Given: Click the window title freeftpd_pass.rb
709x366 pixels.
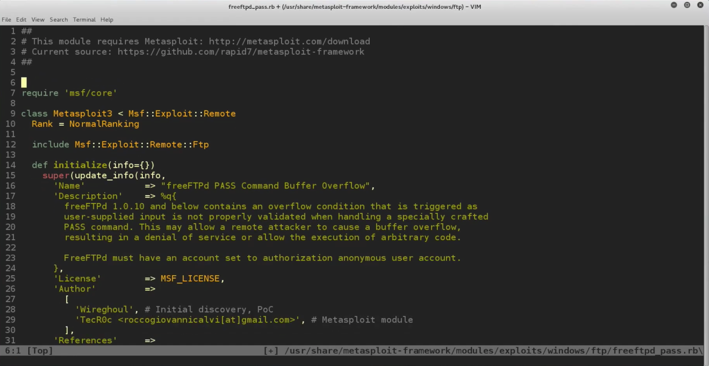Looking at the screenshot, I should tap(251, 7).
